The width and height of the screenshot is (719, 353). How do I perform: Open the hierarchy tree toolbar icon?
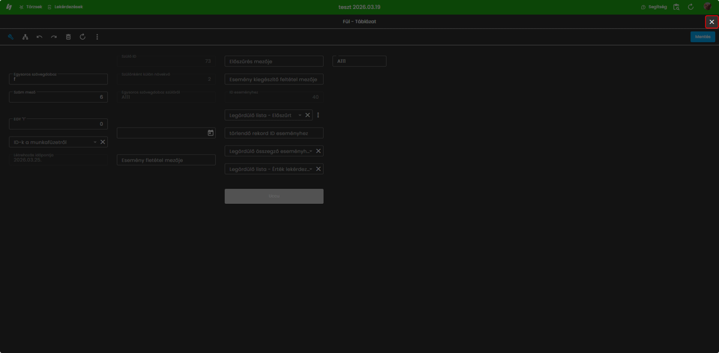click(x=25, y=37)
